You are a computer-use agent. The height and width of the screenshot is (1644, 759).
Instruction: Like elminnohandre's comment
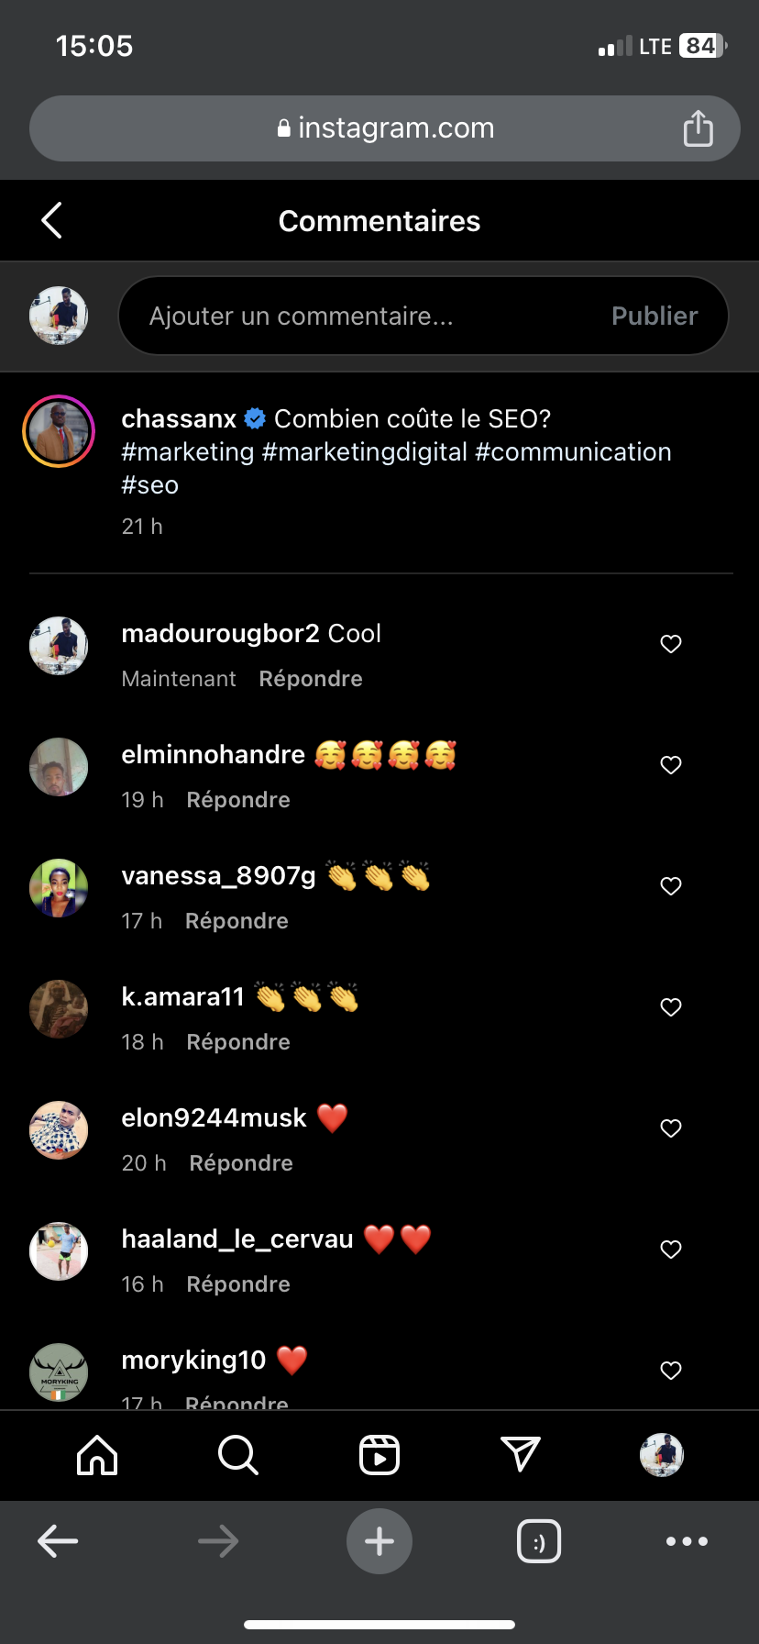671,765
